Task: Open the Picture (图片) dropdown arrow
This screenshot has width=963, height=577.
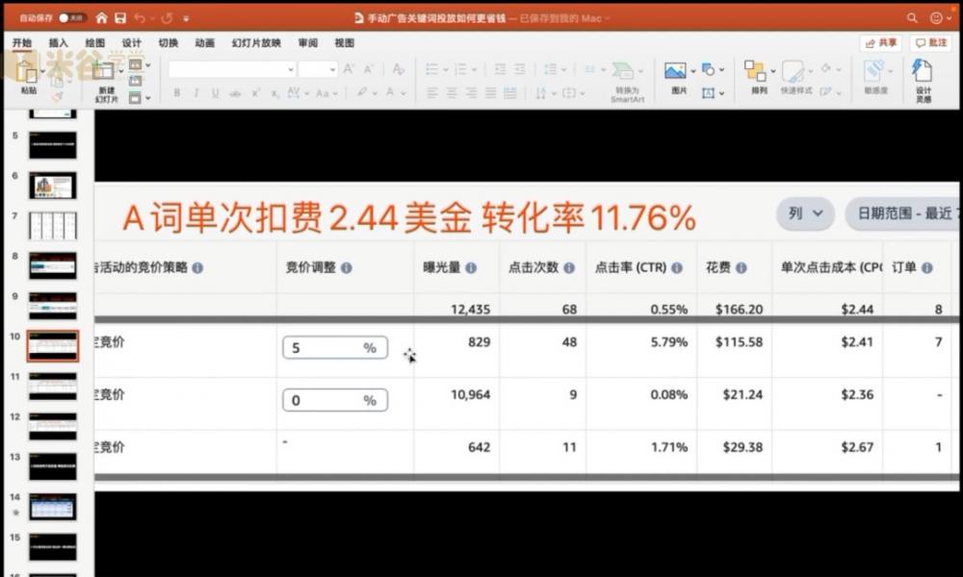Action: pos(692,70)
